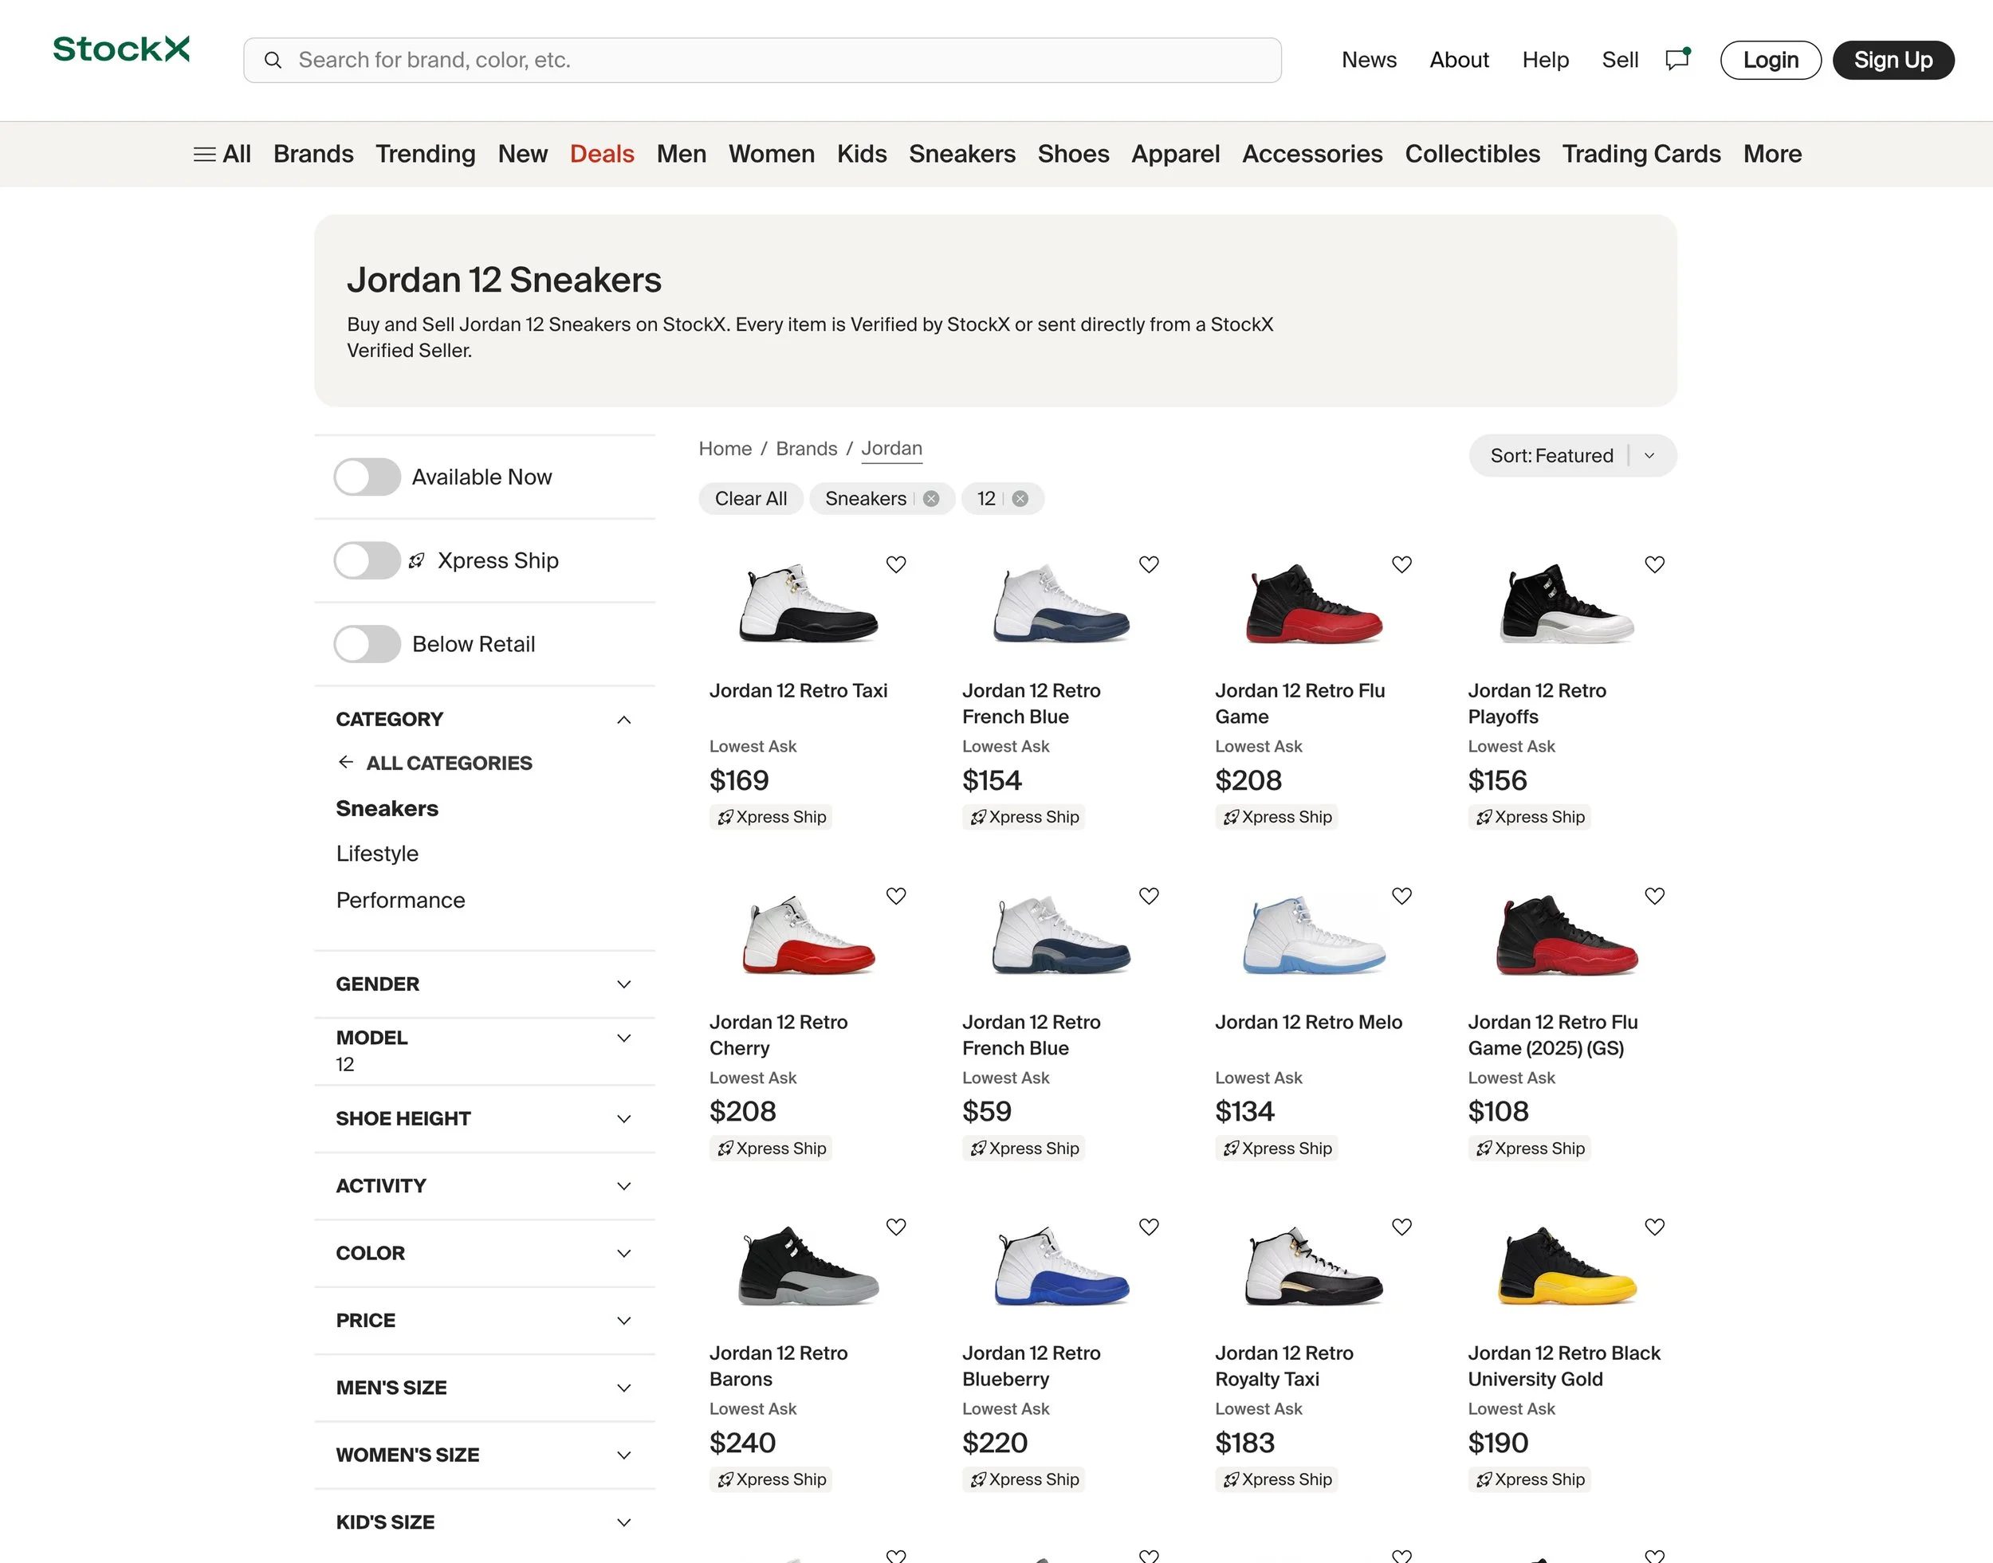
Task: Open the All hamburger menu icon
Action: 205,155
